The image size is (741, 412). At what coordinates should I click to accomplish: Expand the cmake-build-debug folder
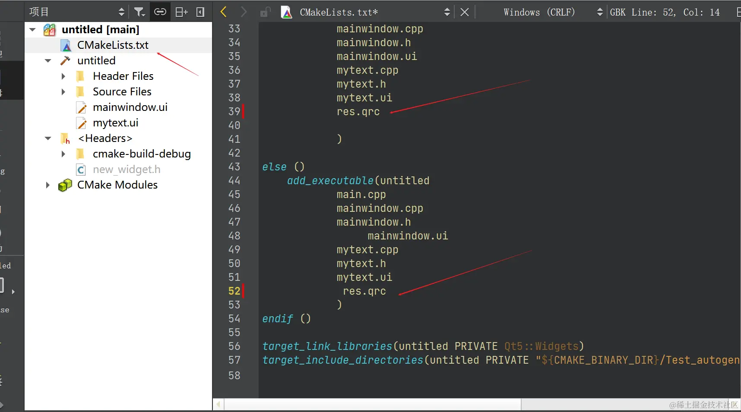63,154
